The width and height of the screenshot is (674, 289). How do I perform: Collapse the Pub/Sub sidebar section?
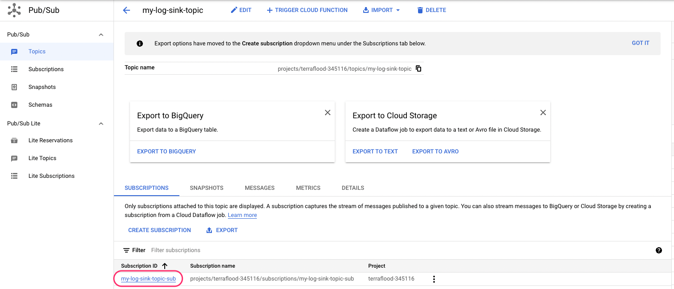pyautogui.click(x=101, y=35)
